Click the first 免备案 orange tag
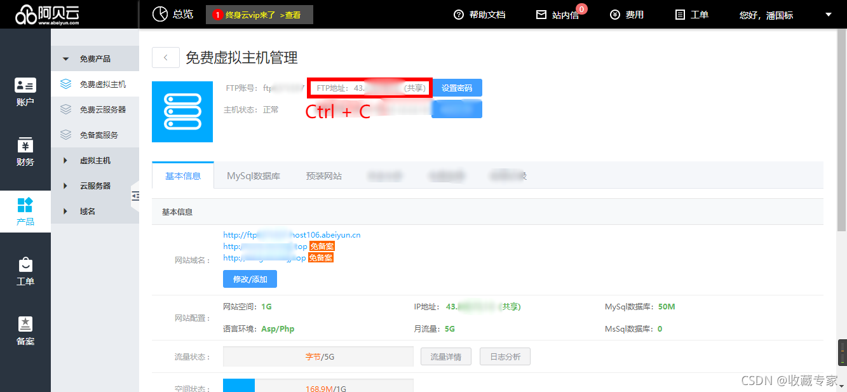The height and width of the screenshot is (392, 847). click(x=322, y=247)
